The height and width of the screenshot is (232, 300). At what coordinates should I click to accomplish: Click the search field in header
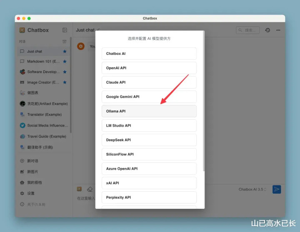point(248,30)
